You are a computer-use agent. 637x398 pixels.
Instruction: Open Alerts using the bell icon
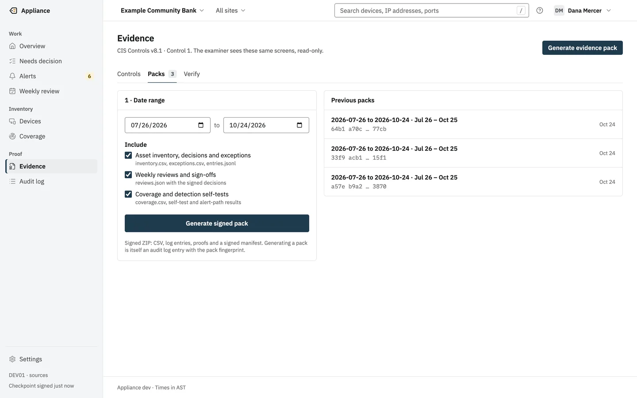[x=12, y=76]
